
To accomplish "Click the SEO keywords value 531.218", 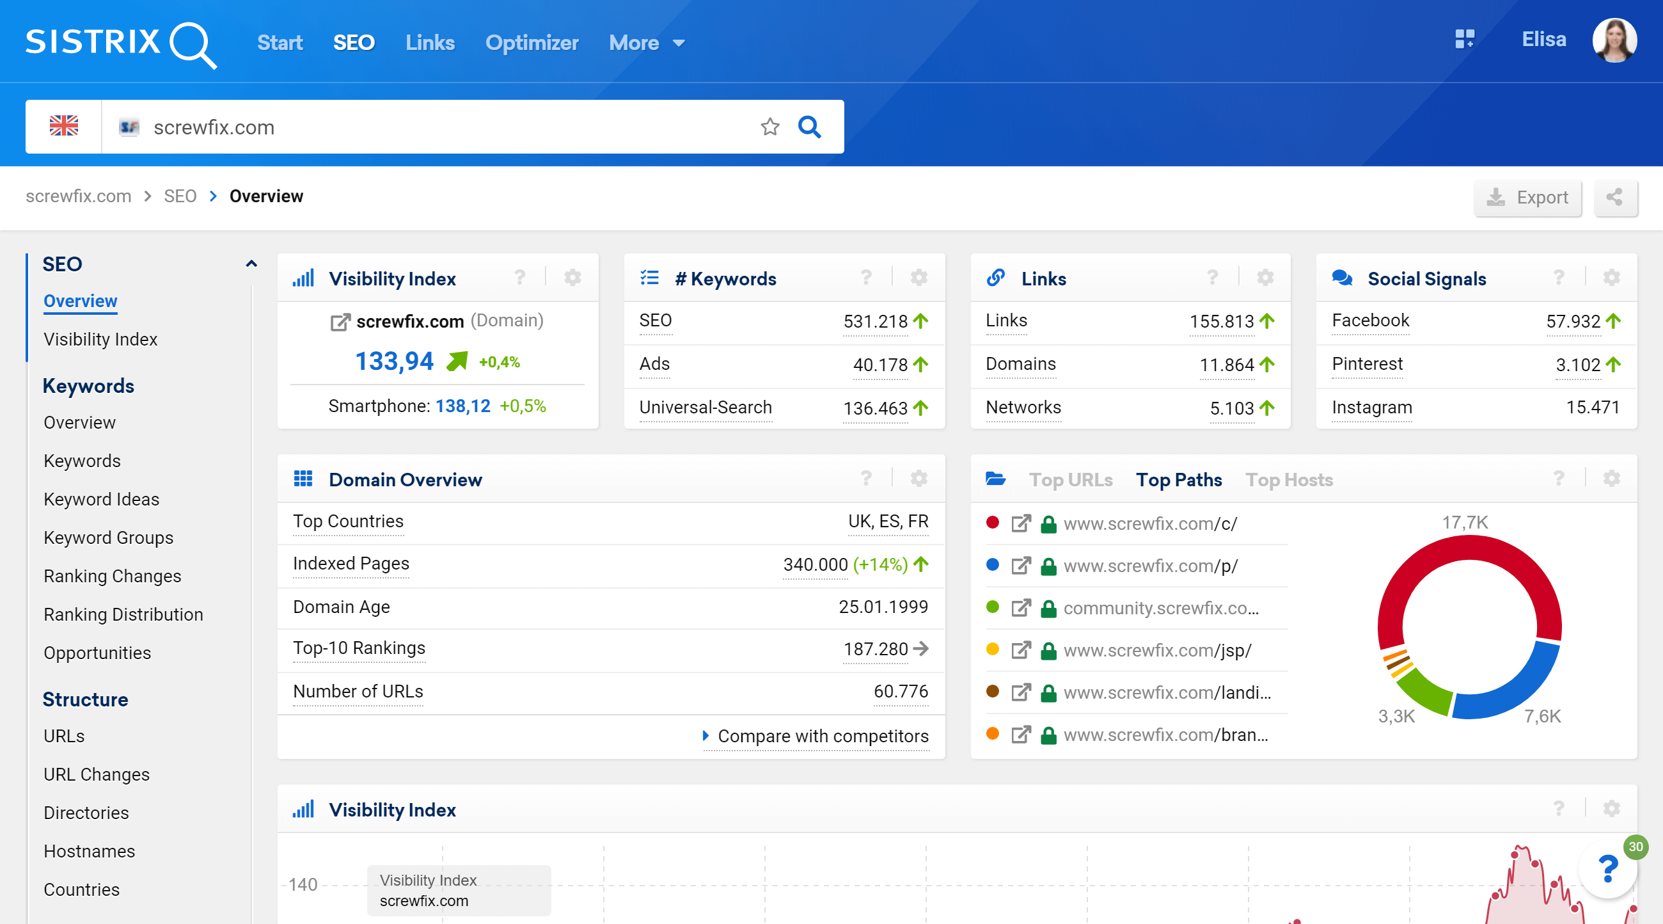I will [x=875, y=321].
